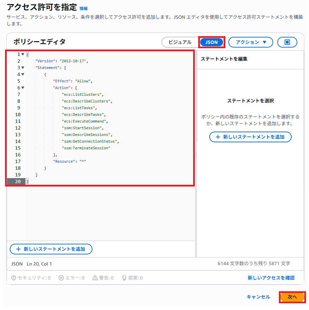
Task: Click the Errors count icon
Action: tap(61, 278)
